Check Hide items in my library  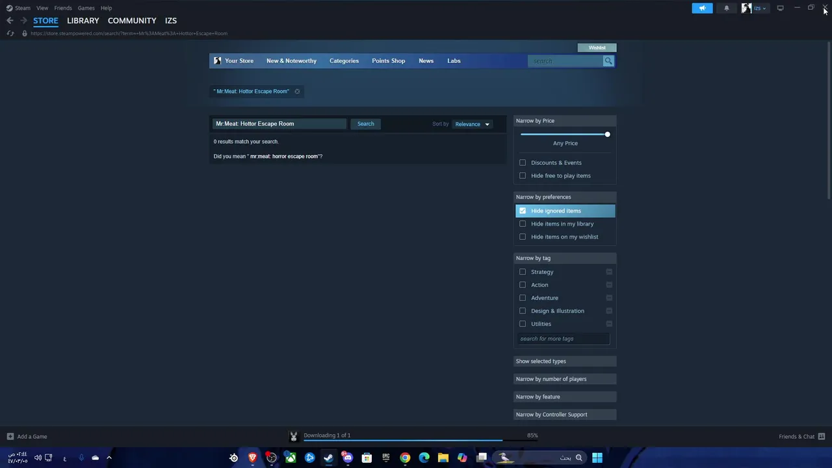coord(523,224)
